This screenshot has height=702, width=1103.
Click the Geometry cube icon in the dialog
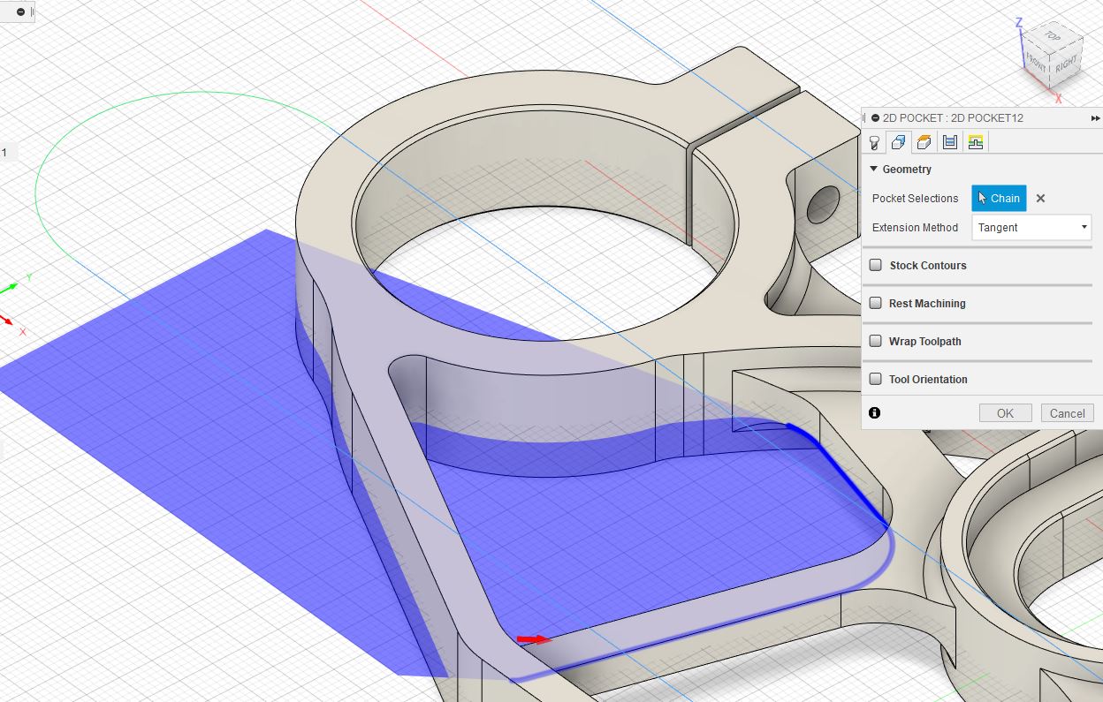point(899,141)
